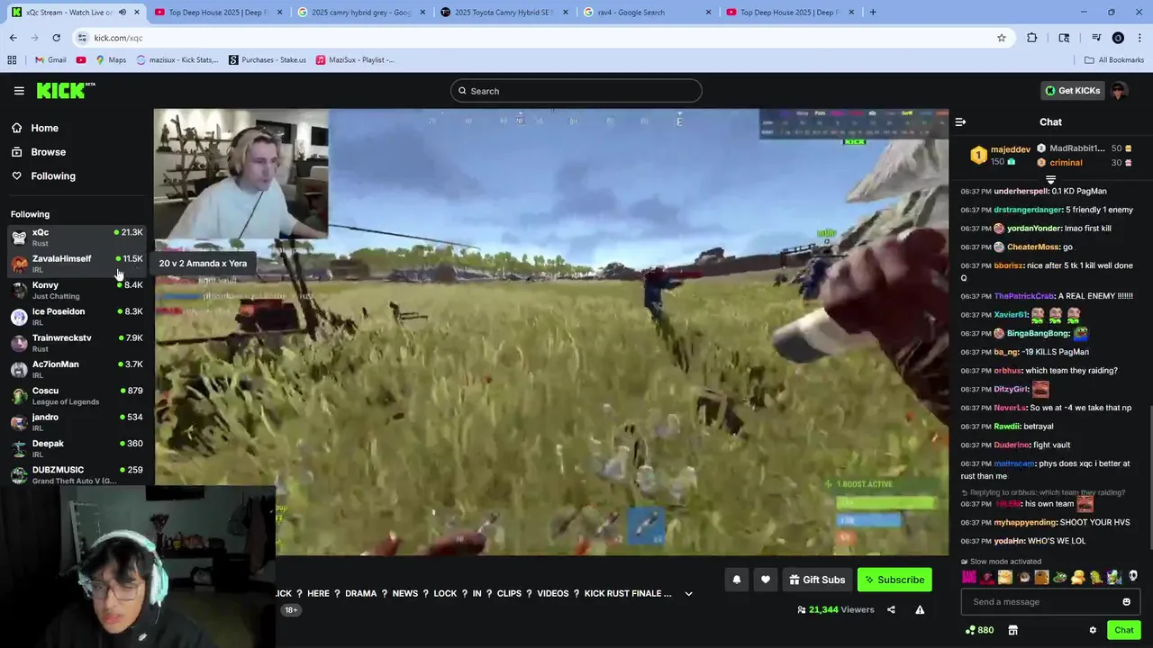Expand the stream title chevron
Image resolution: width=1153 pixels, height=648 pixels.
(688, 594)
